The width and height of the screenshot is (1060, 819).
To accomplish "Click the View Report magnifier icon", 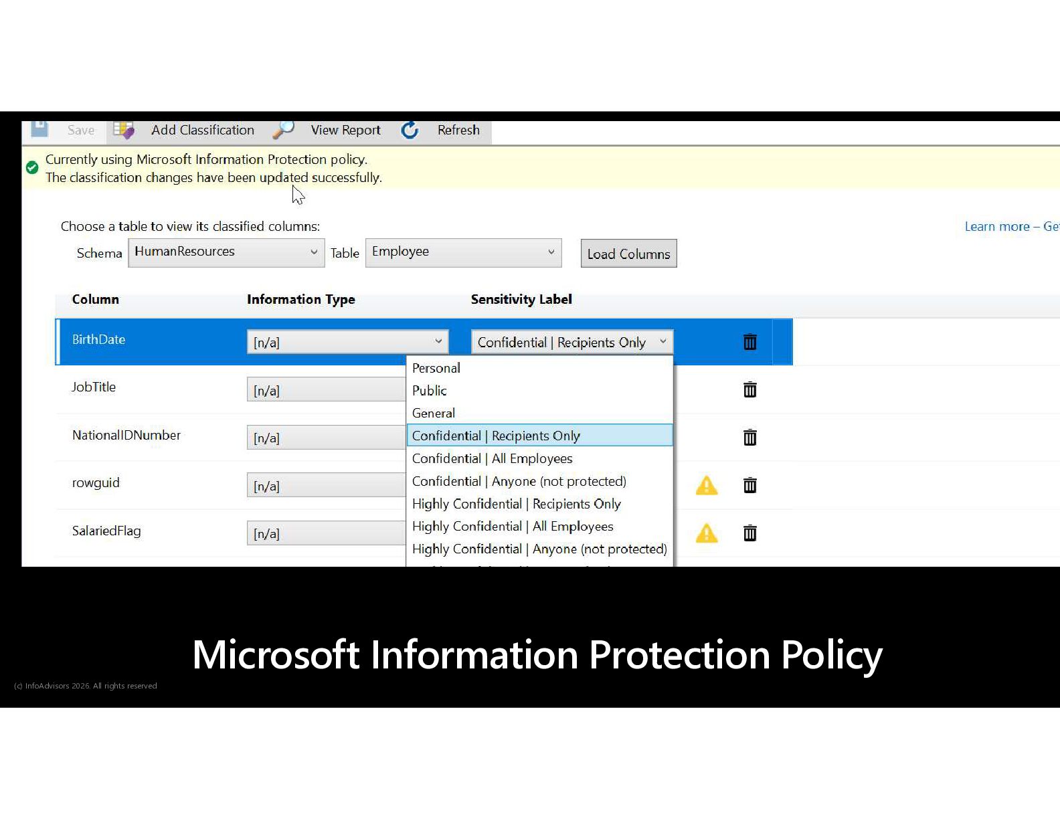I will click(284, 130).
